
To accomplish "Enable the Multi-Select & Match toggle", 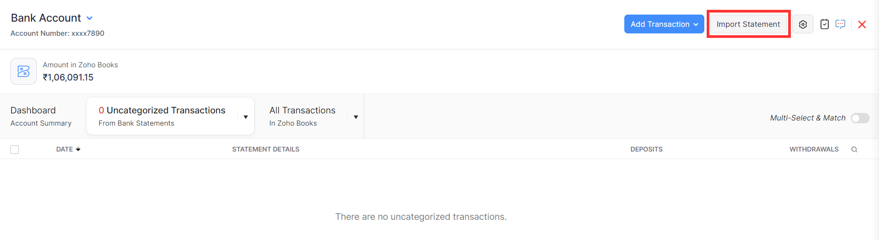I will tap(860, 118).
